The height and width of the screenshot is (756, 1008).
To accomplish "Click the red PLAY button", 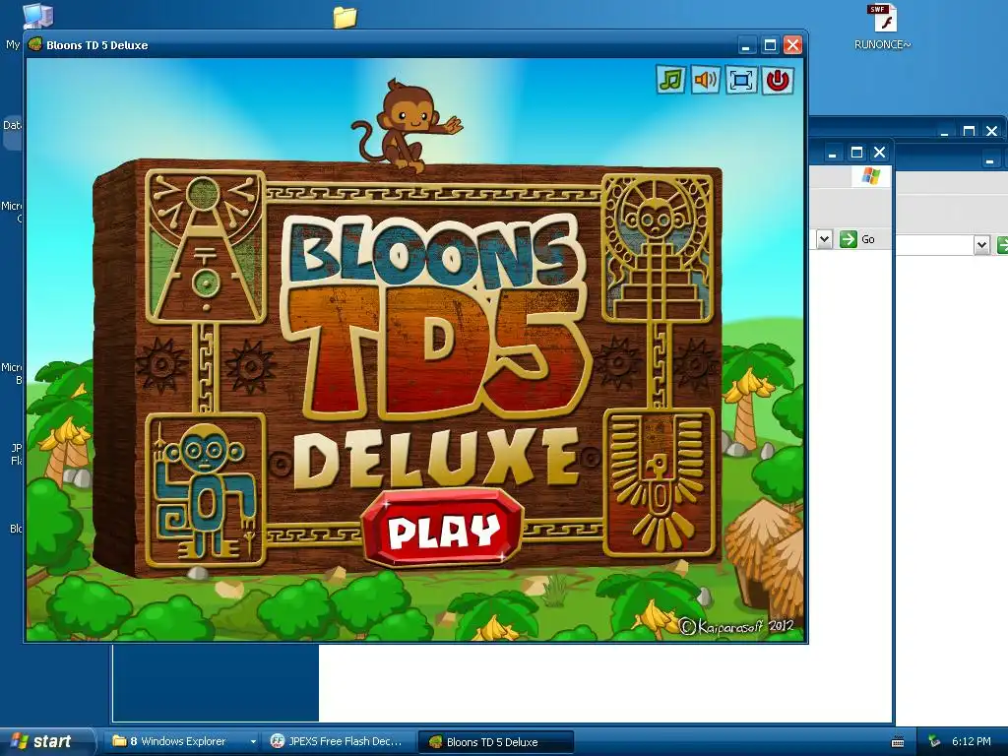I will pyautogui.click(x=442, y=529).
